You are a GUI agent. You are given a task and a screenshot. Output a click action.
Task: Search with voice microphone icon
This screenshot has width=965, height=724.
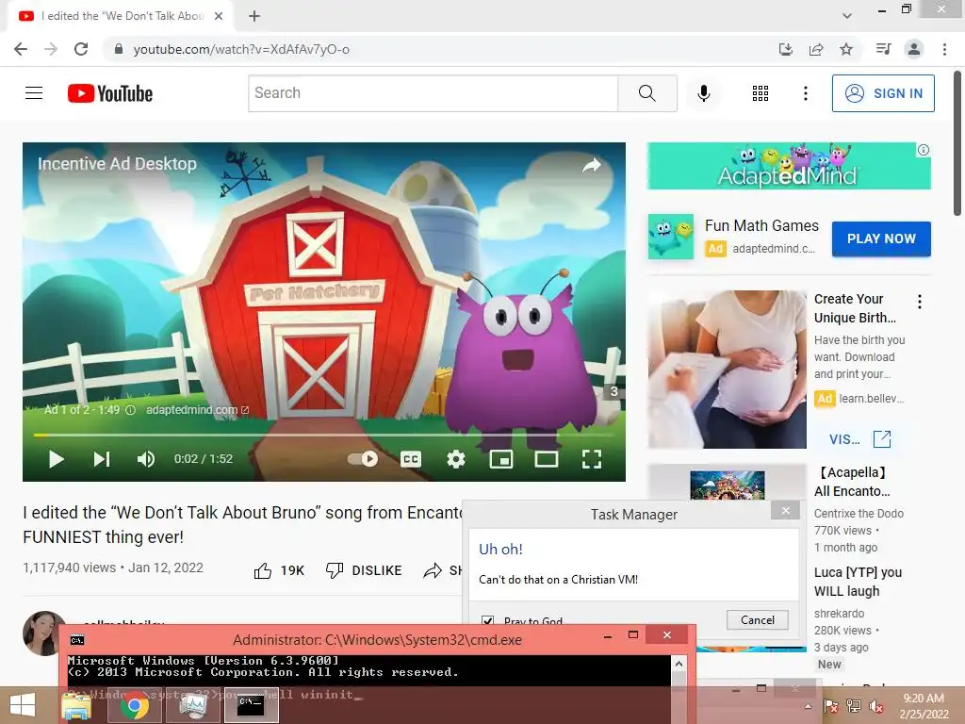(704, 93)
